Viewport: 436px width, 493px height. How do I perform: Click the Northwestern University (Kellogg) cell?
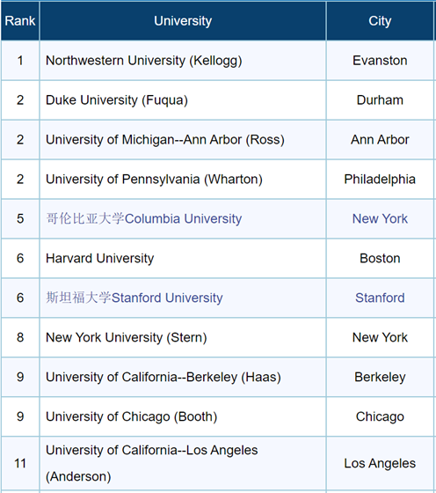point(183,61)
